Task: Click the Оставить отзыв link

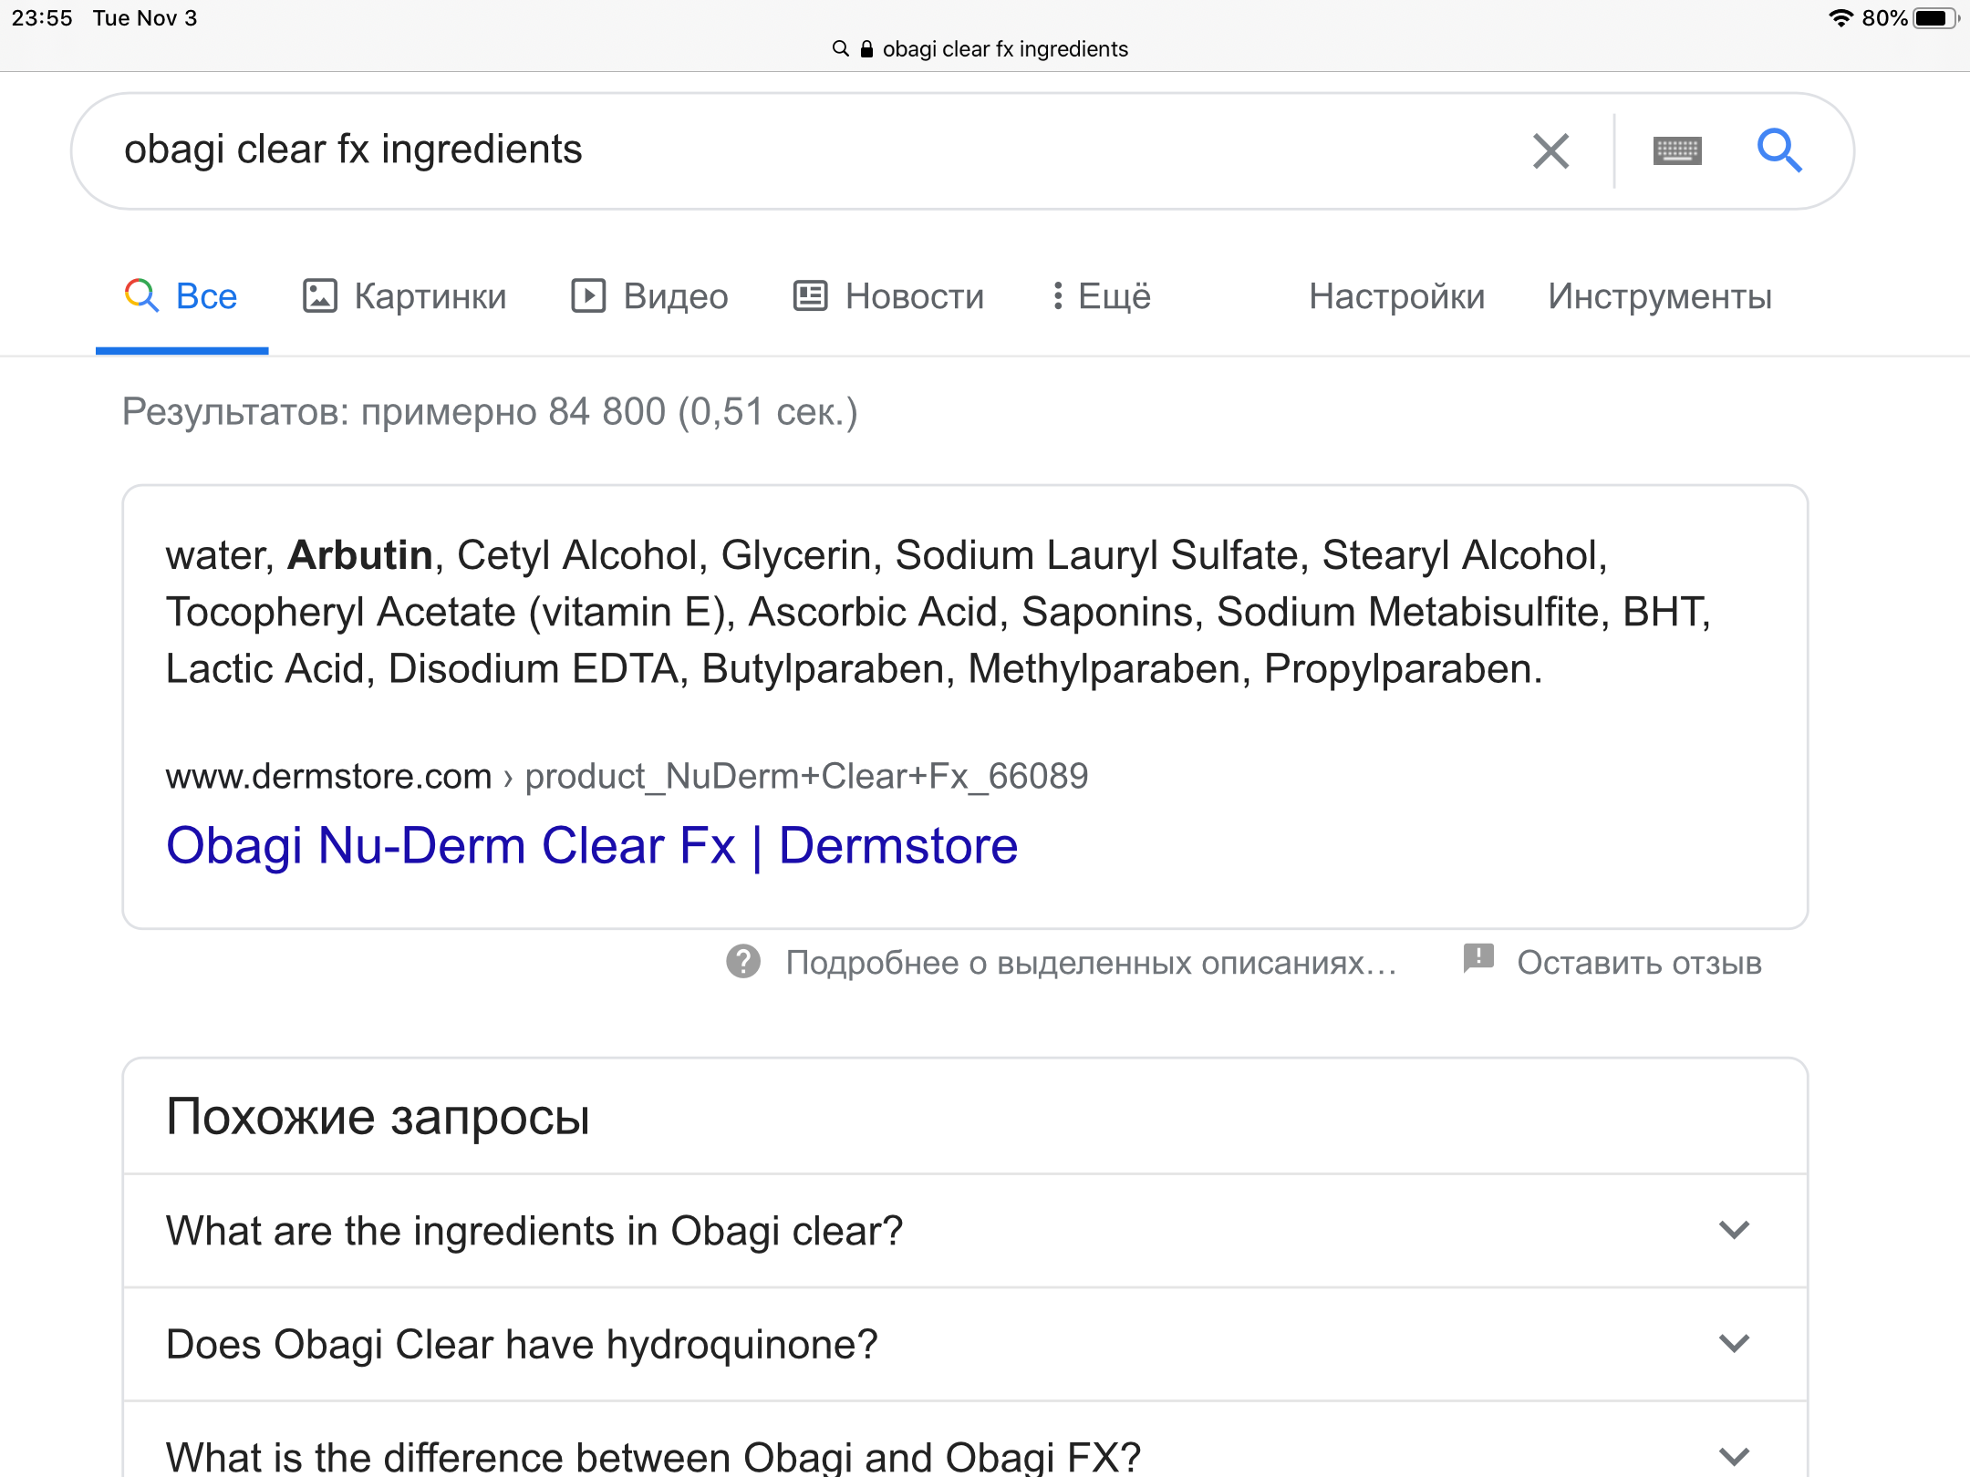Action: 1639,963
